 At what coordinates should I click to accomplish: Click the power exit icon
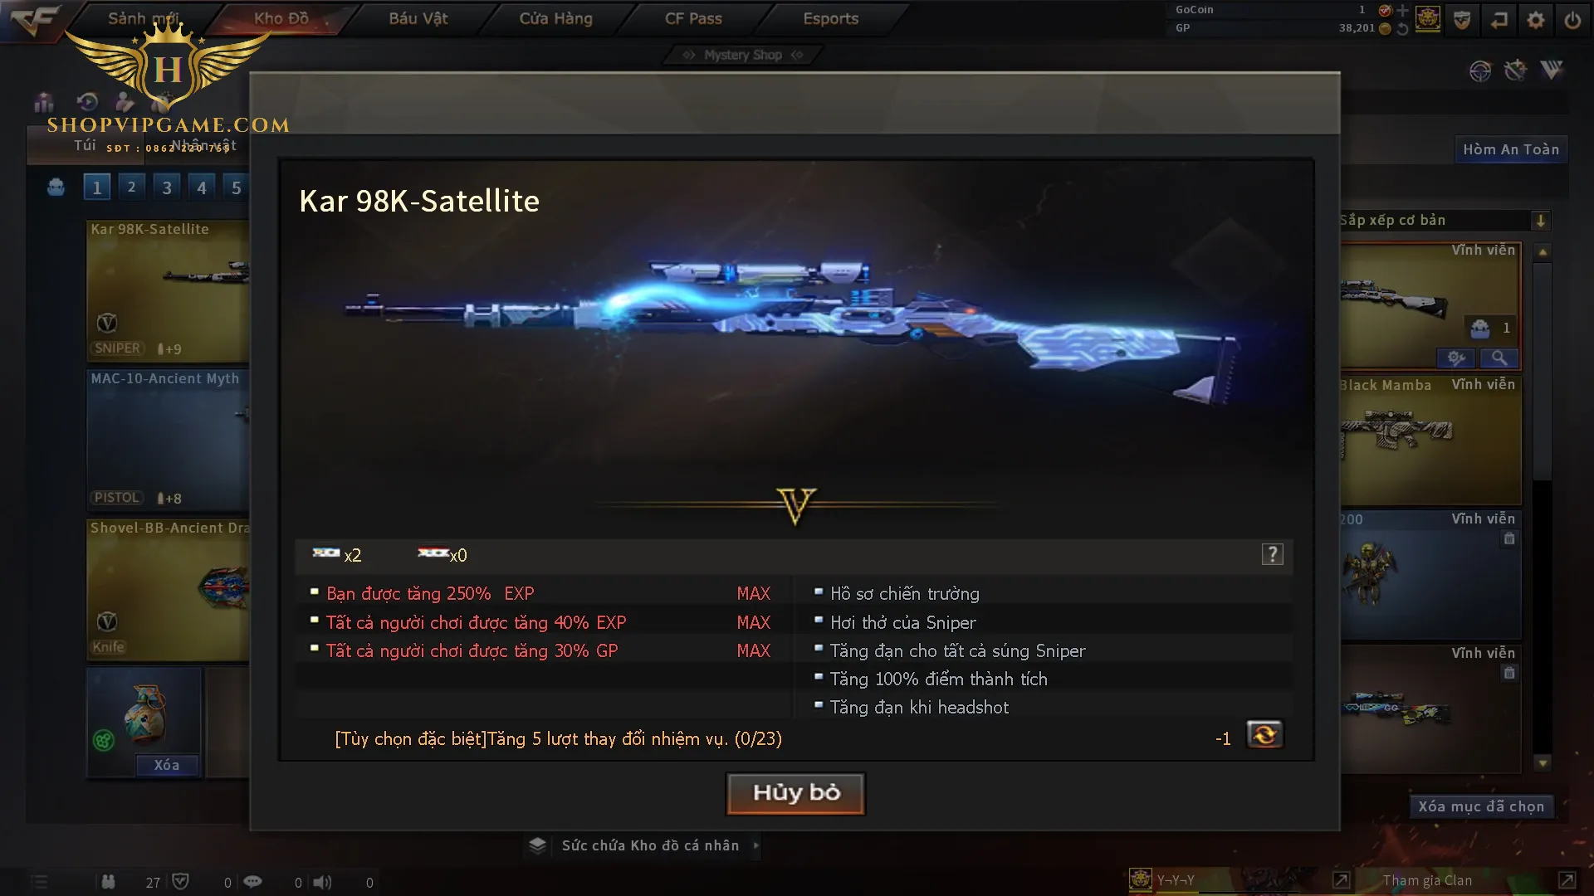(1572, 20)
